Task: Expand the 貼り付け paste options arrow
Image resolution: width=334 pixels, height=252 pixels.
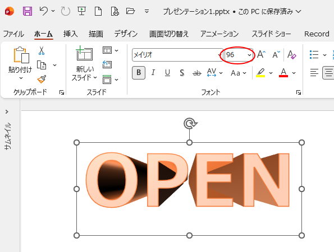Action: coord(21,78)
